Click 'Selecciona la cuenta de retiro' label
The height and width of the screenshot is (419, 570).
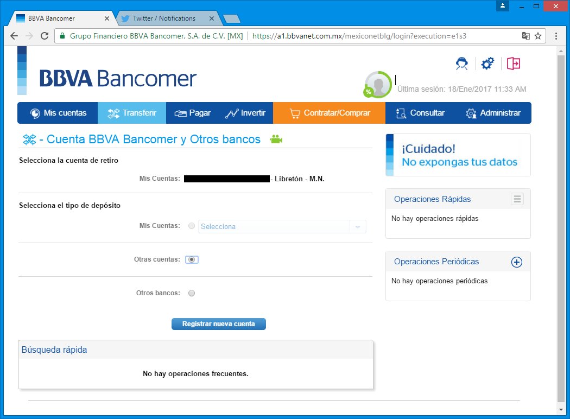point(69,160)
